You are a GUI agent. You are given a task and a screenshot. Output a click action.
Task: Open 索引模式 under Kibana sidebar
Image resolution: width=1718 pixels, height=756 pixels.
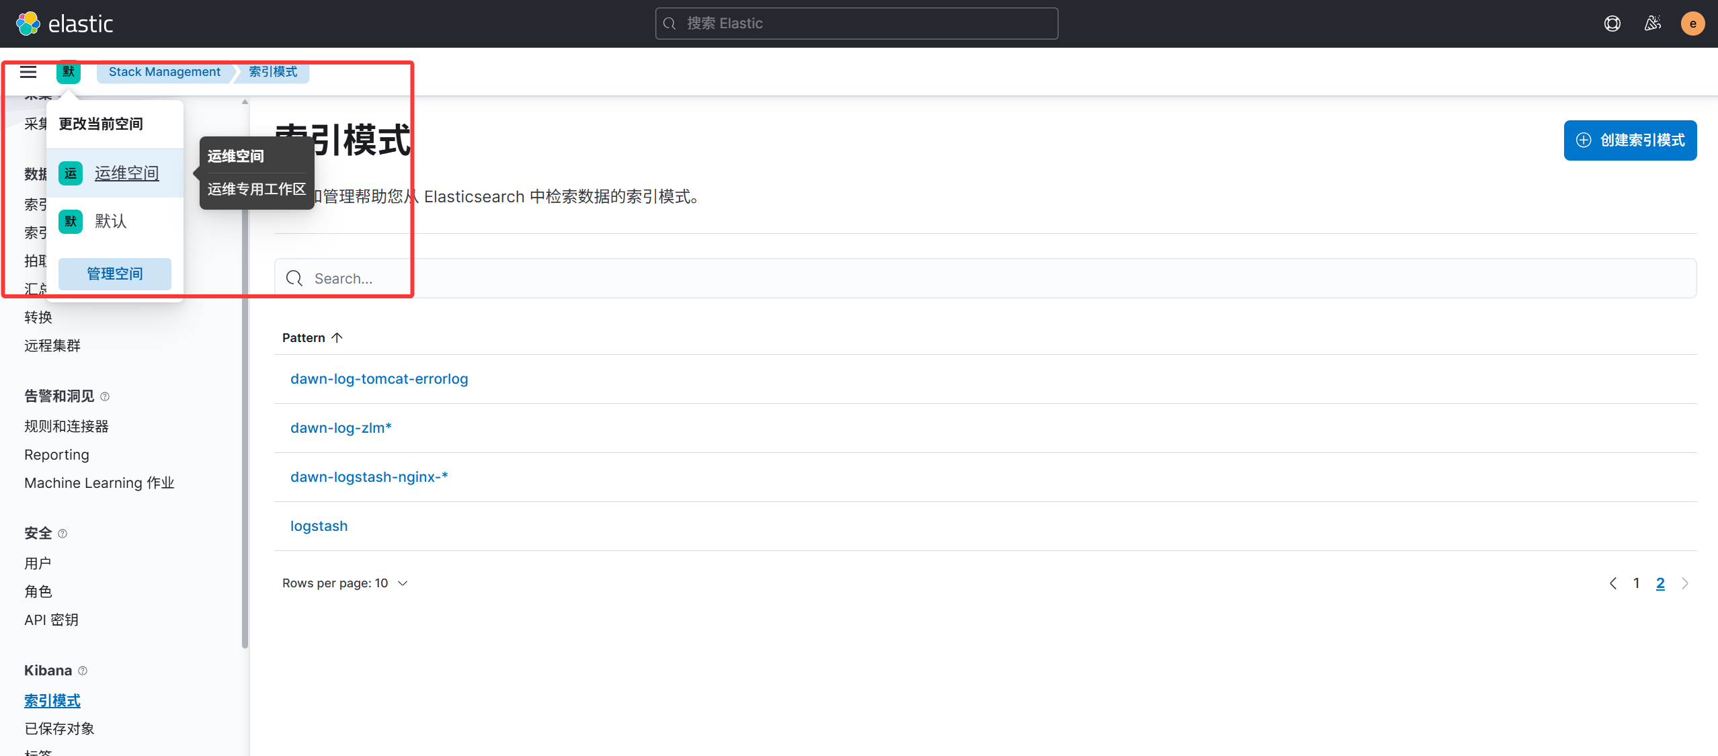(52, 700)
